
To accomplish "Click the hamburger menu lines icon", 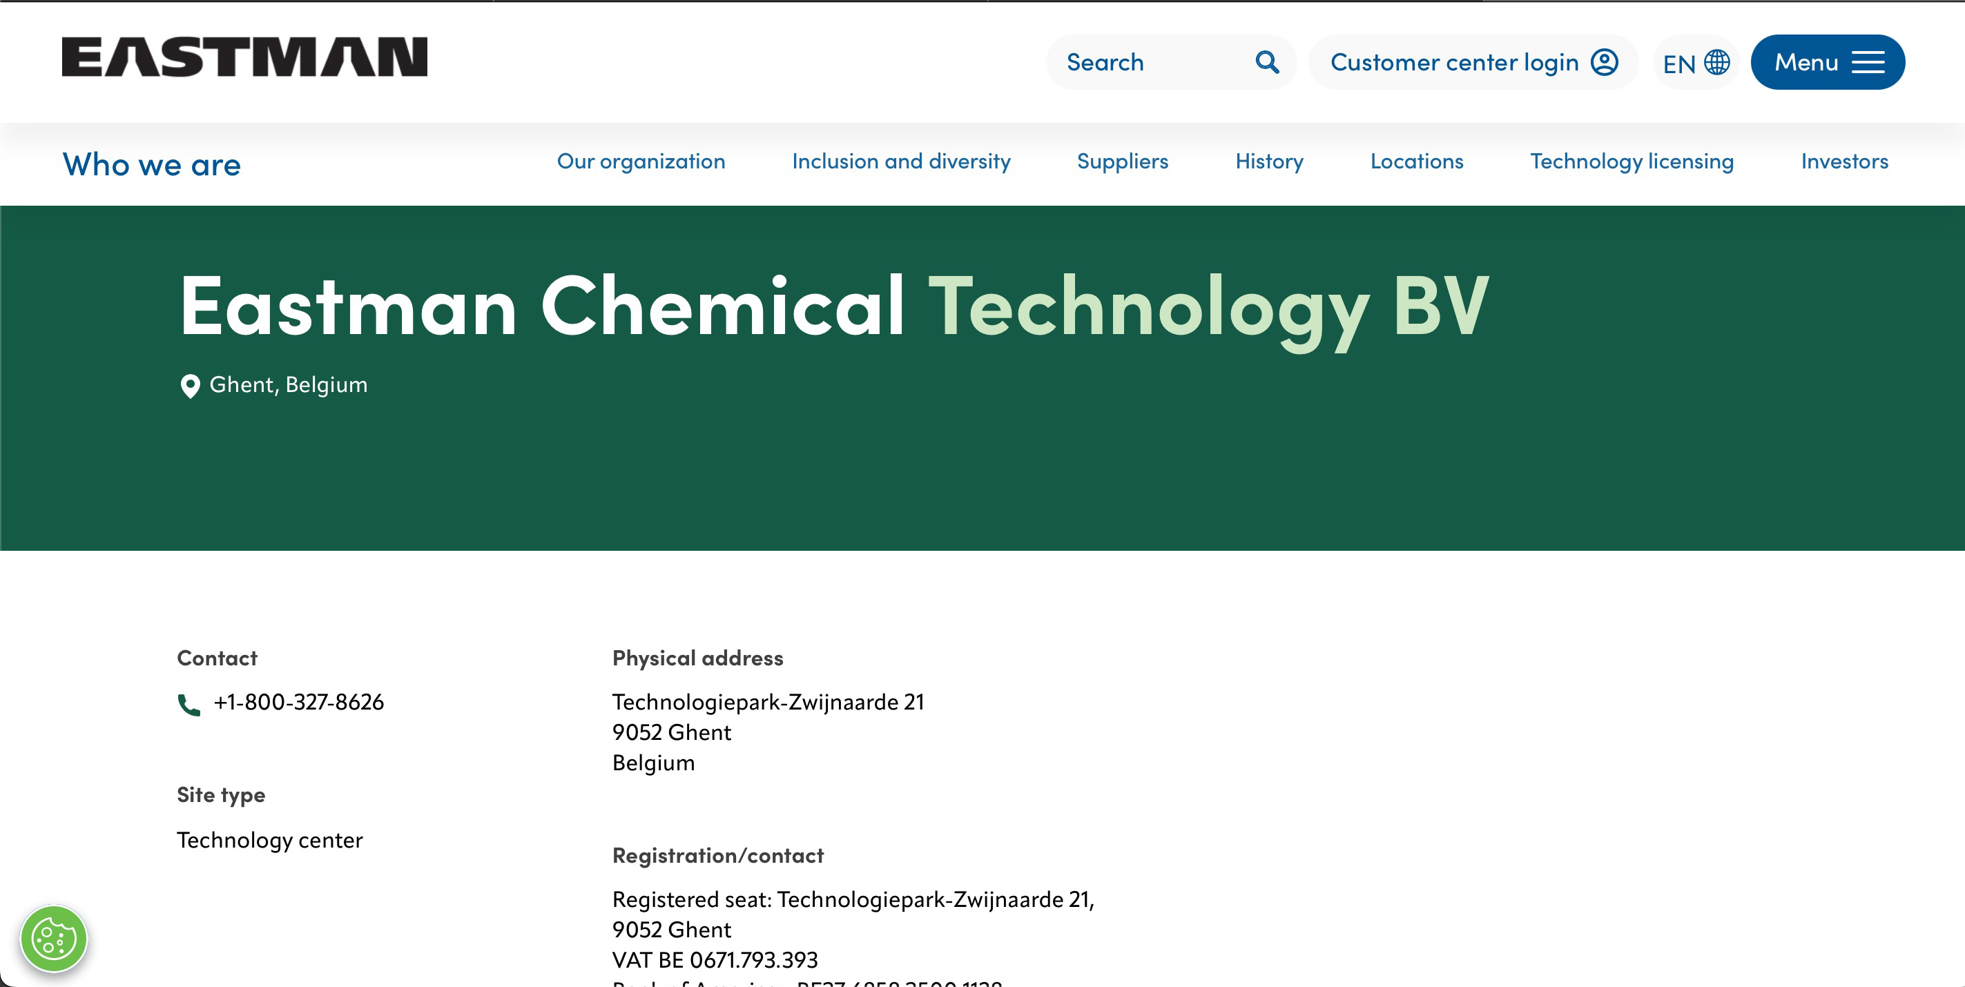I will coord(1868,62).
